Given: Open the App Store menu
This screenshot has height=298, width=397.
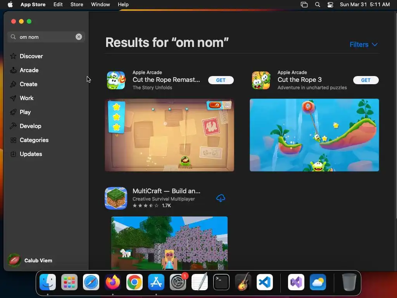Looking at the screenshot, I should coord(33,4).
